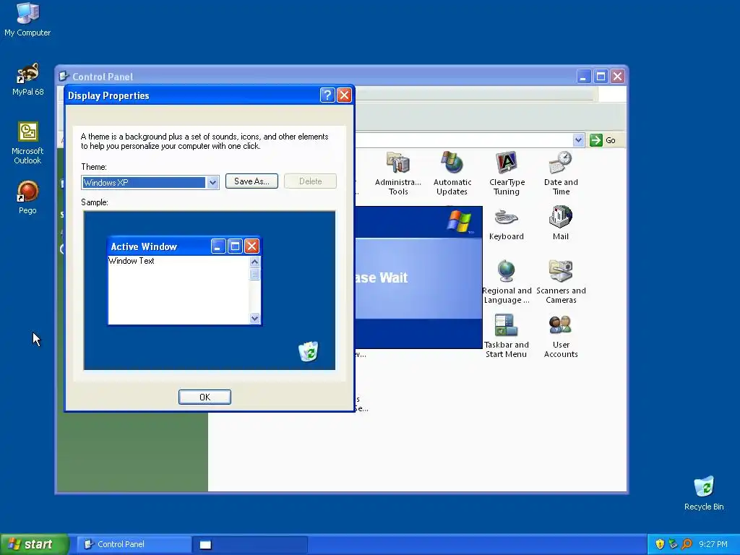Open the Keyboard icon in Control Panel
Viewport: 740px width, 555px height.
pos(507,223)
